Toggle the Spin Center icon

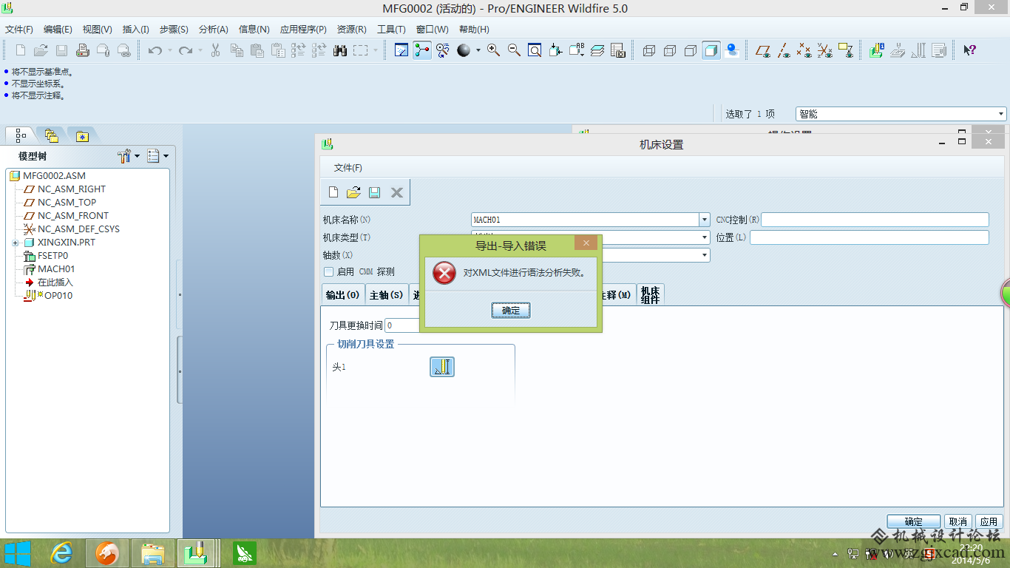[x=422, y=50]
